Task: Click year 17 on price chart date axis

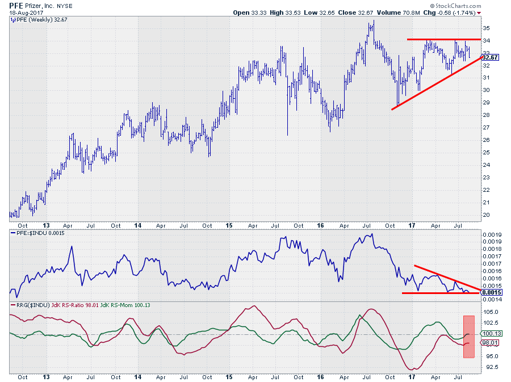Action: click(412, 225)
